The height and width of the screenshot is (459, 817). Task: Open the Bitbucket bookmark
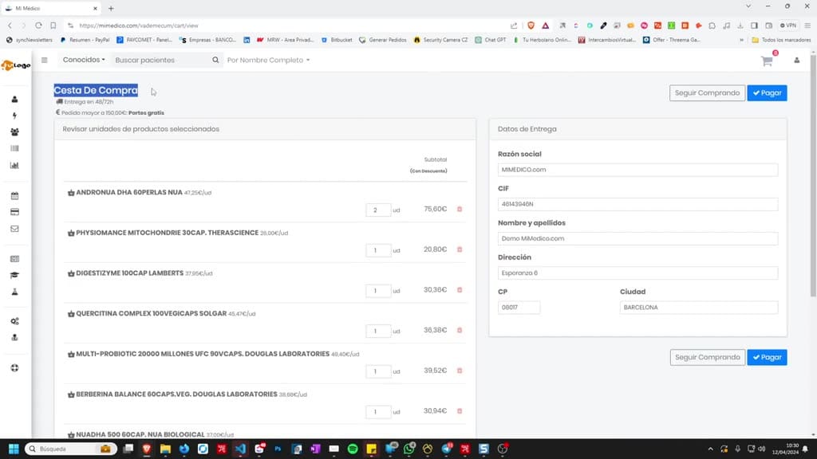337,40
